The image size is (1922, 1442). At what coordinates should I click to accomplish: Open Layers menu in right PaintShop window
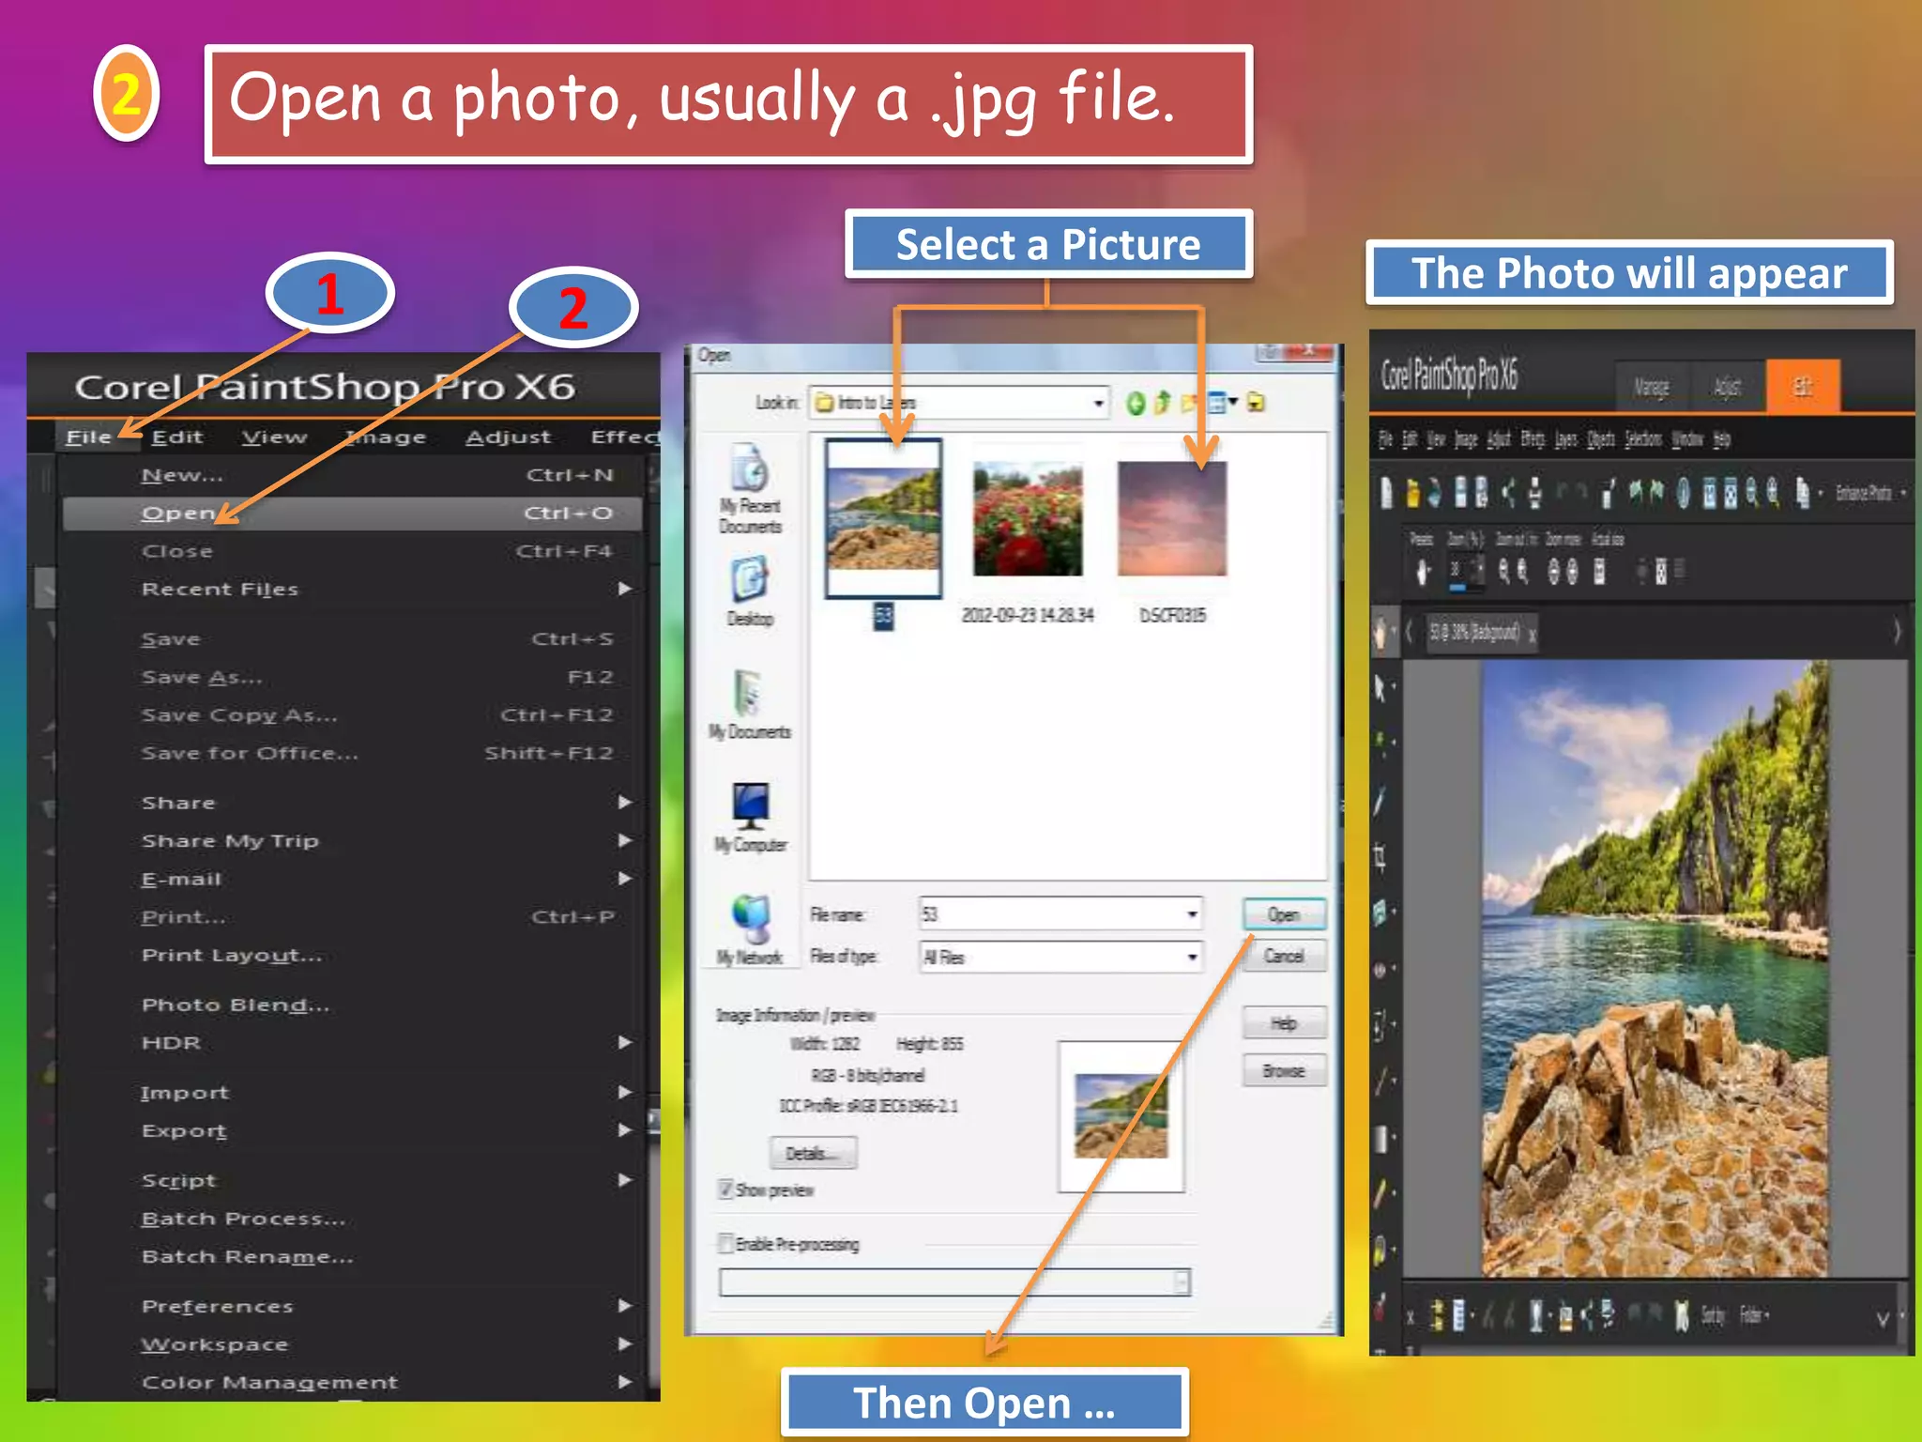tap(1566, 439)
